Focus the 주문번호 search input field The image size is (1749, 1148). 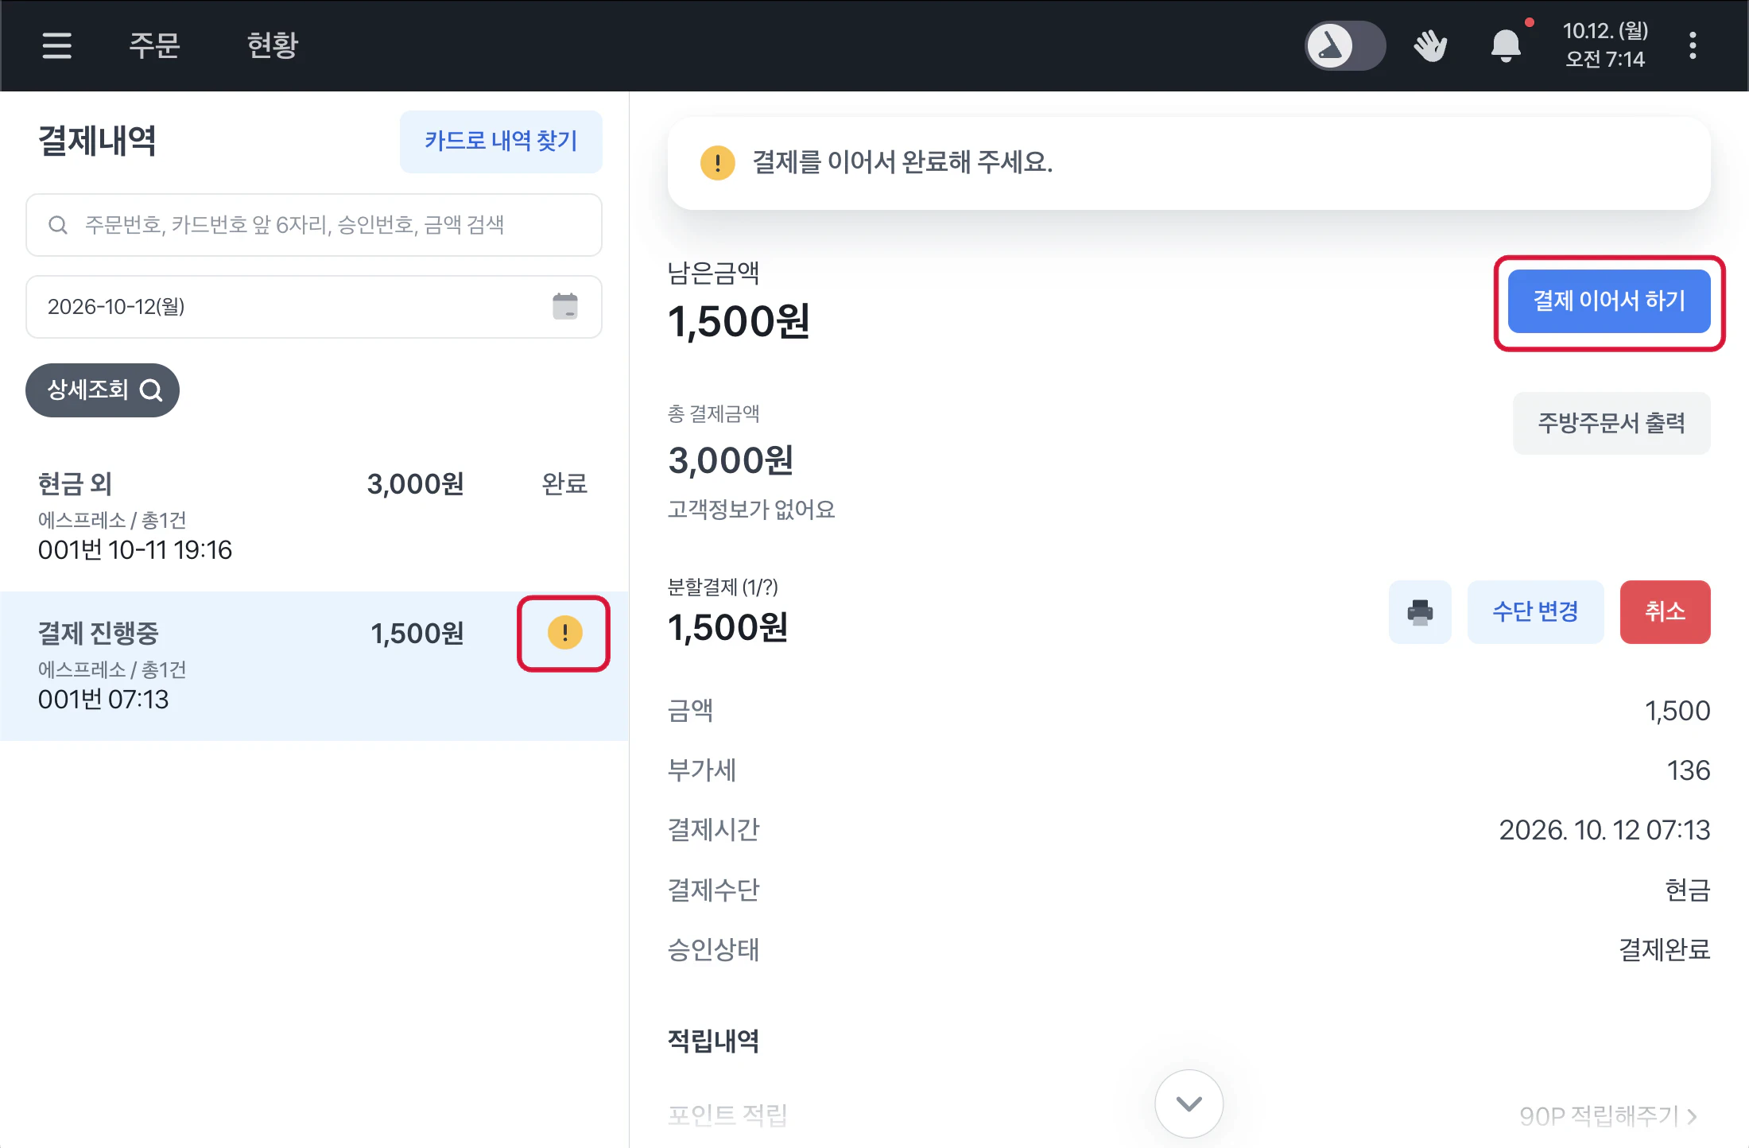314,225
